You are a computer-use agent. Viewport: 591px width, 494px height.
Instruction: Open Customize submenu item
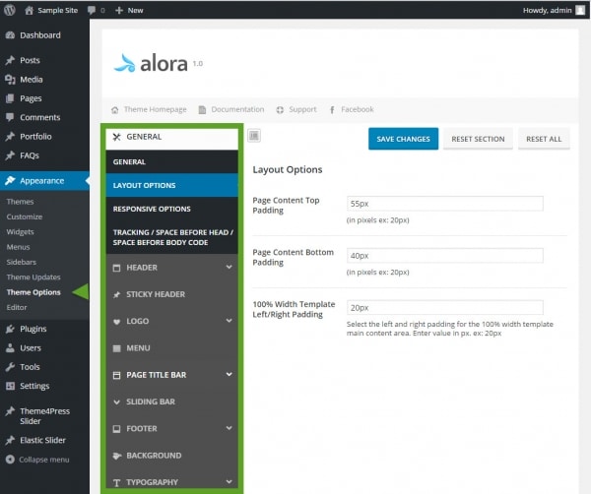coord(24,216)
